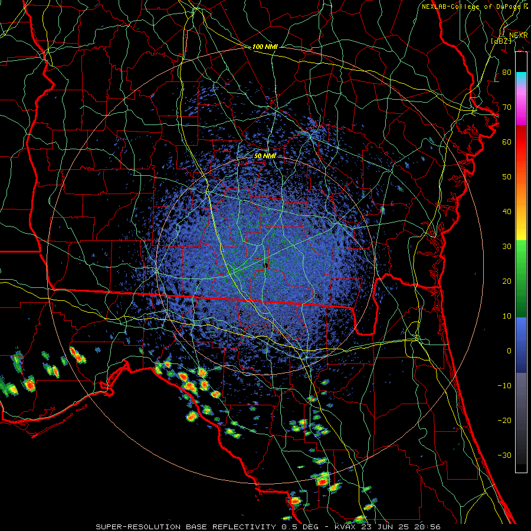Image resolution: width=531 pixels, height=531 pixels.
Task: Click the 30 value on the dBZ scale
Action: tap(507, 247)
